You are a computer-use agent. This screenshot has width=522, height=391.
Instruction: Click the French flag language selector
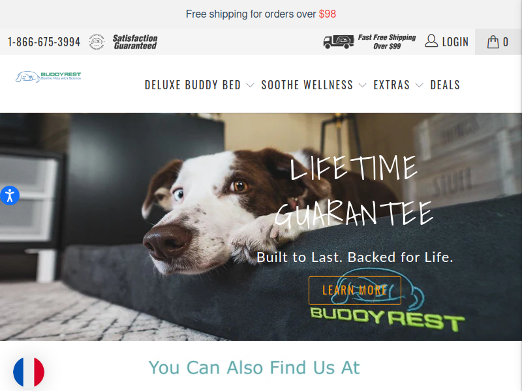(x=29, y=372)
